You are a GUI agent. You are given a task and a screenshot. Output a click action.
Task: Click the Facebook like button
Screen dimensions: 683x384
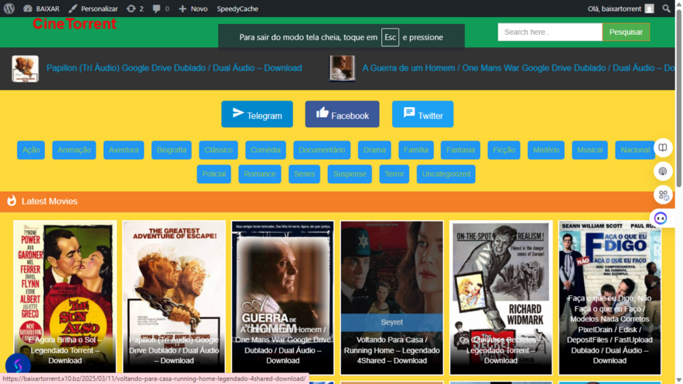click(x=342, y=114)
